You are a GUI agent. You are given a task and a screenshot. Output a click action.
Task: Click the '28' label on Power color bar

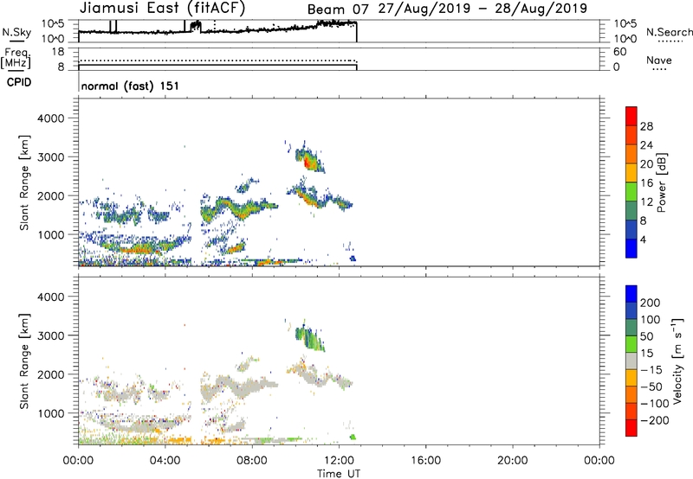coord(646,126)
